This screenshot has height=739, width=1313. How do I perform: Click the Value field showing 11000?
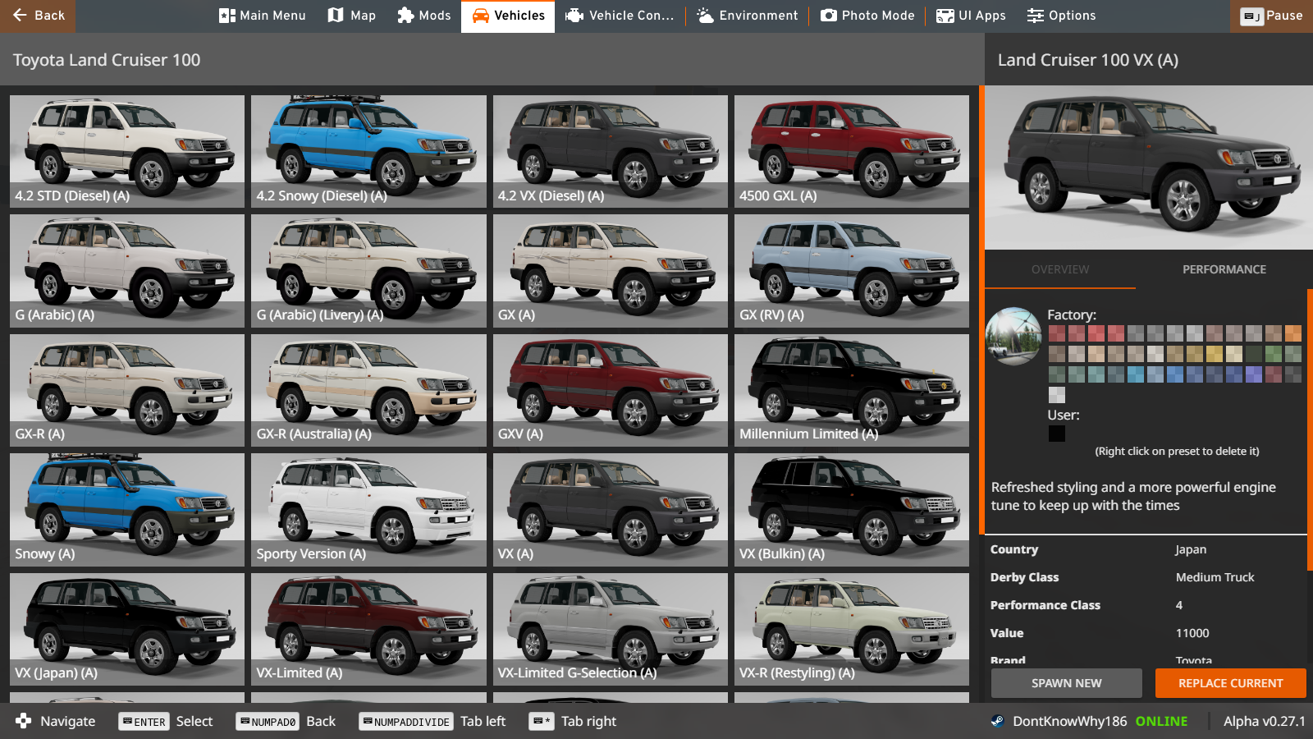[x=1192, y=633]
